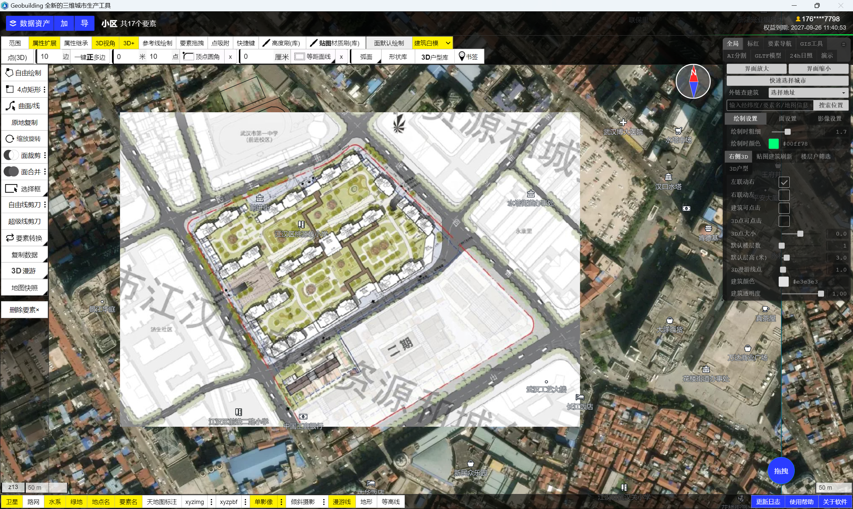Open the 要素转换 feature conversion tool

24,238
